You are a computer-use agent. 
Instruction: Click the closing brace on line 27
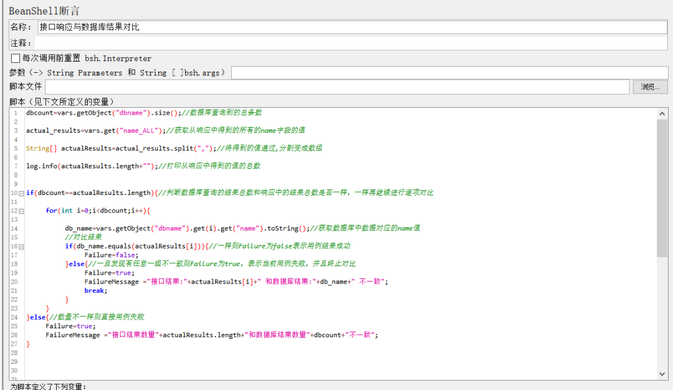(28, 344)
